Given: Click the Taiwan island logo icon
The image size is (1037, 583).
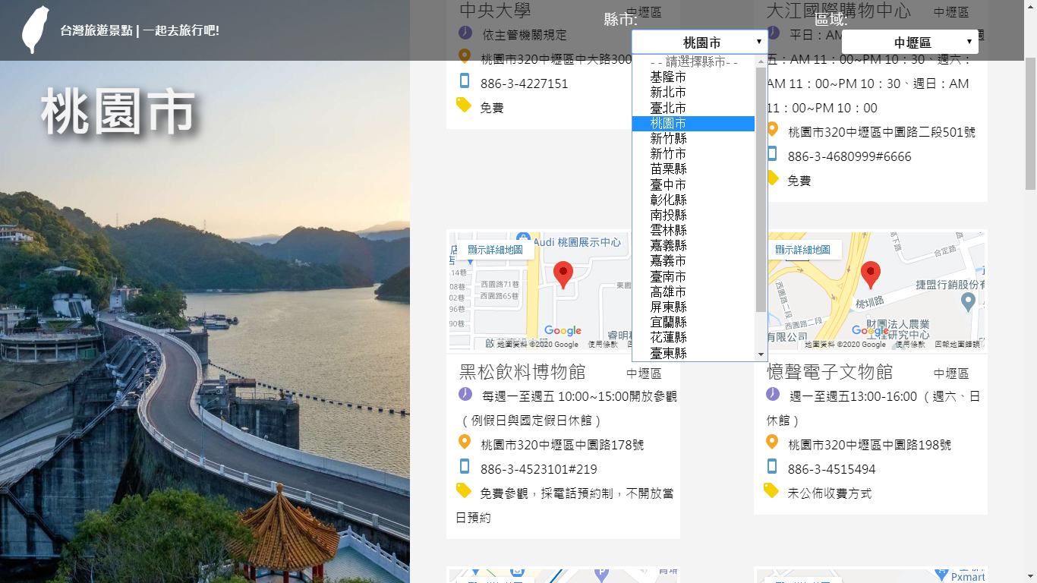Looking at the screenshot, I should tap(35, 30).
